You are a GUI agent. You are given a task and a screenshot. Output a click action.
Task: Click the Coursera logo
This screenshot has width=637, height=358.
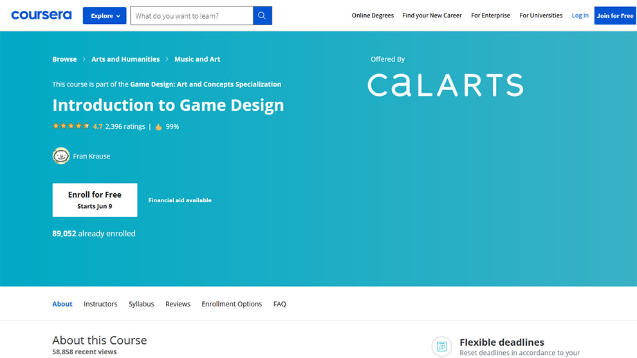coord(41,15)
